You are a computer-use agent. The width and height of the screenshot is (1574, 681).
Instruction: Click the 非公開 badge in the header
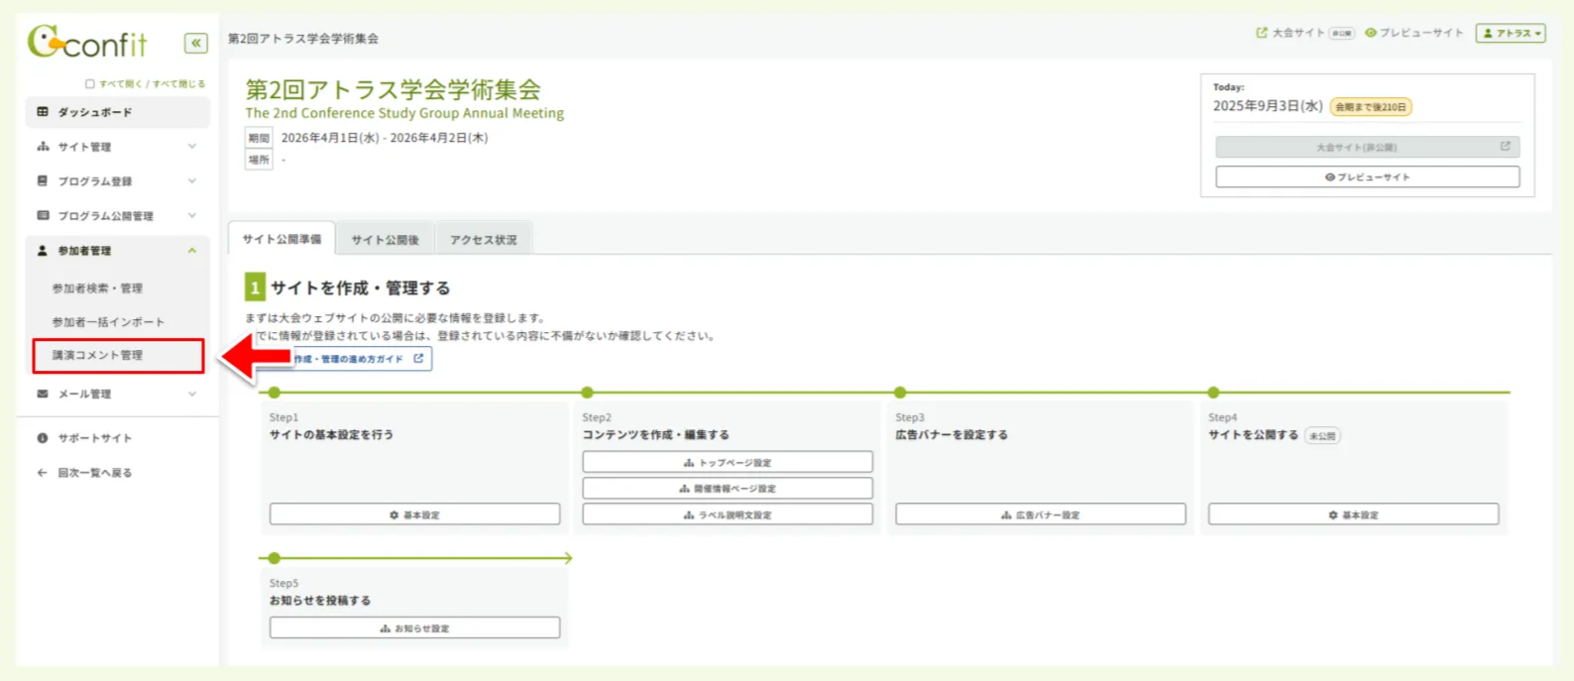1341,34
